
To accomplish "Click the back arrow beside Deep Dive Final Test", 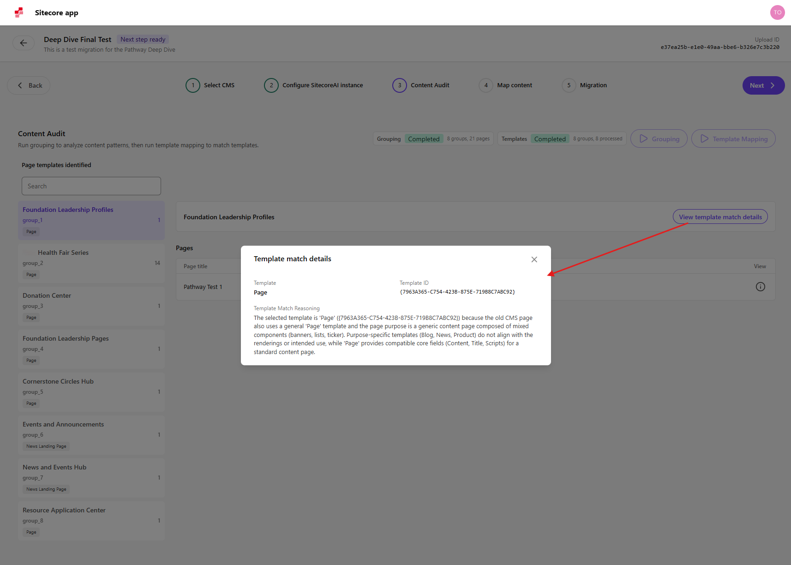I will point(24,43).
